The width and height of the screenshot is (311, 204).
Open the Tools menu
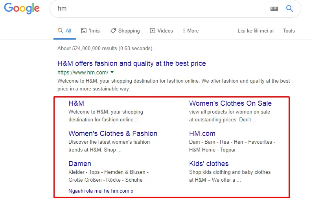click(x=289, y=31)
